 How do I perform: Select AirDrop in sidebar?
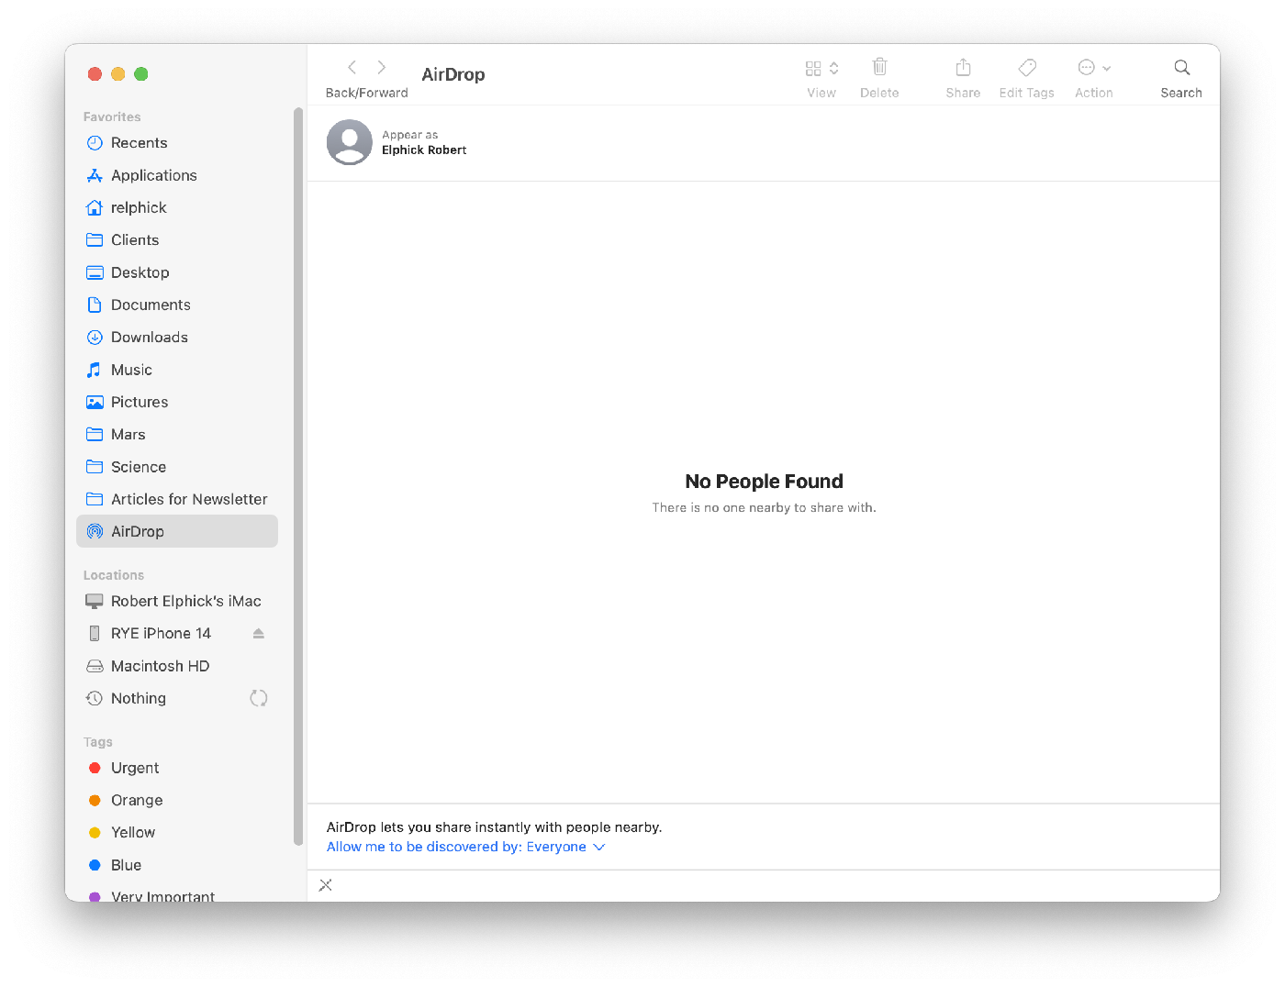click(177, 531)
